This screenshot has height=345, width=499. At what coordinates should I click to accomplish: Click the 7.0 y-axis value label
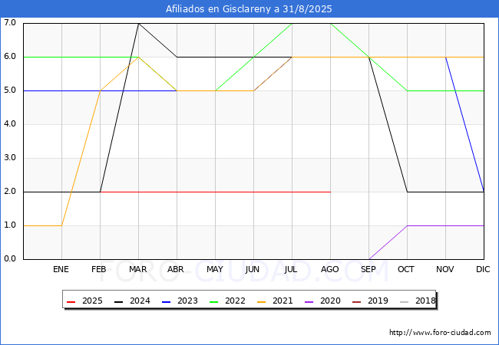tap(10, 22)
